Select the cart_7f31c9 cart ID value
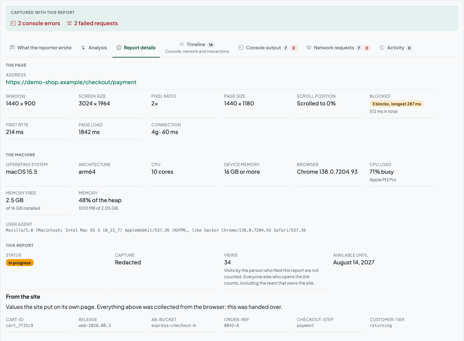The image size is (464, 341). point(19,326)
